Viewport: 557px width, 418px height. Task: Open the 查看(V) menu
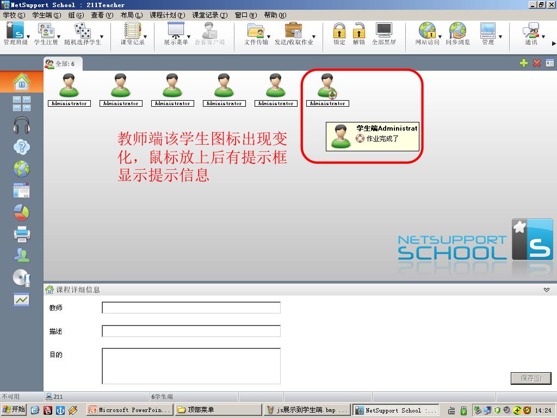pos(102,15)
